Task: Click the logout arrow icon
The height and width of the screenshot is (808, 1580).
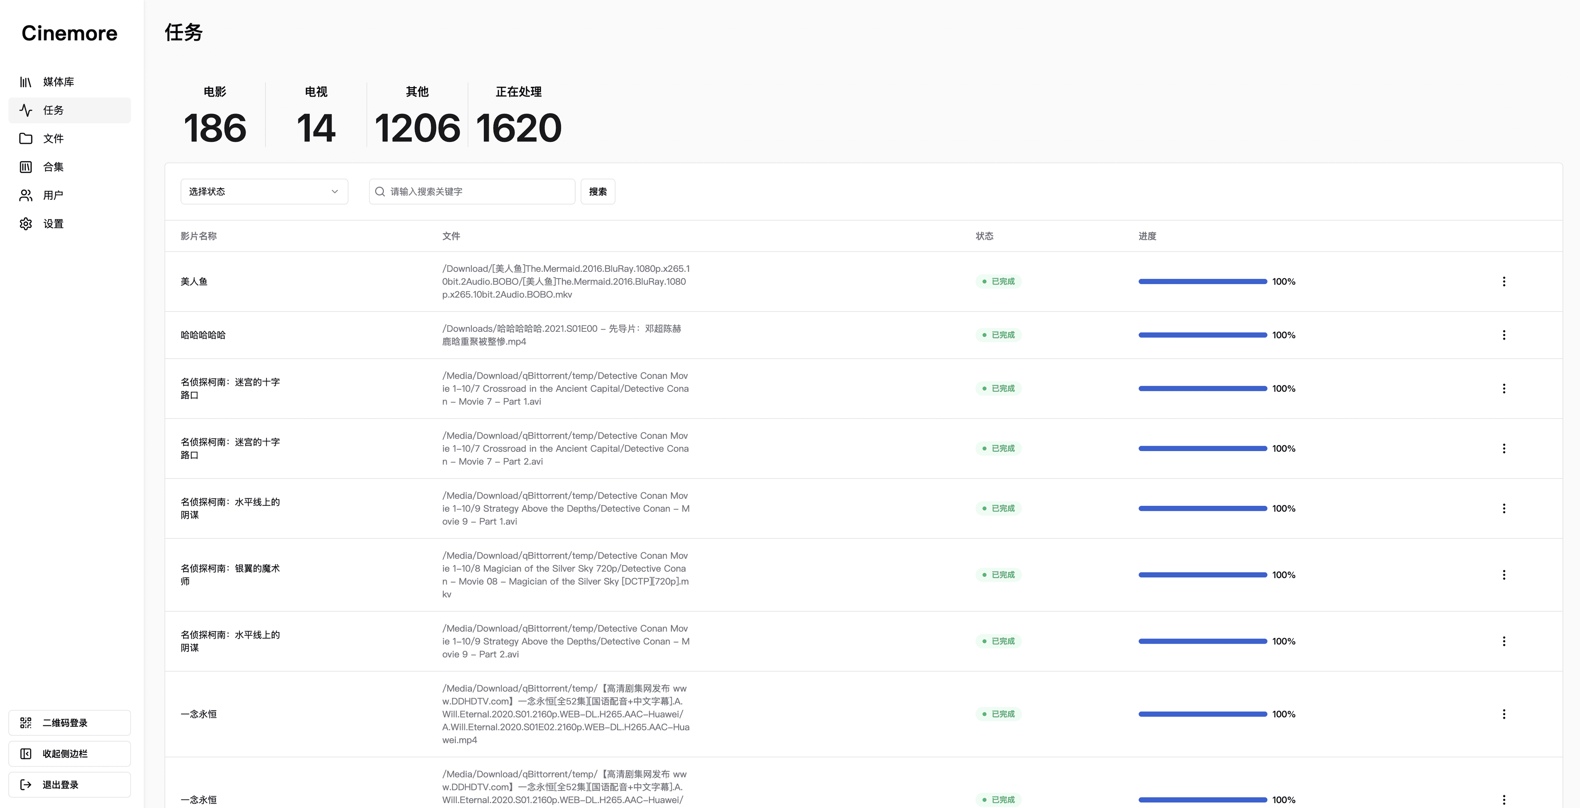Action: coord(26,785)
